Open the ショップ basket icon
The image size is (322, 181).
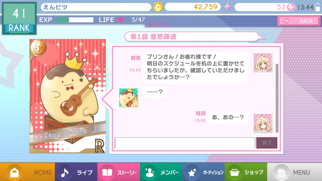tap(234, 173)
